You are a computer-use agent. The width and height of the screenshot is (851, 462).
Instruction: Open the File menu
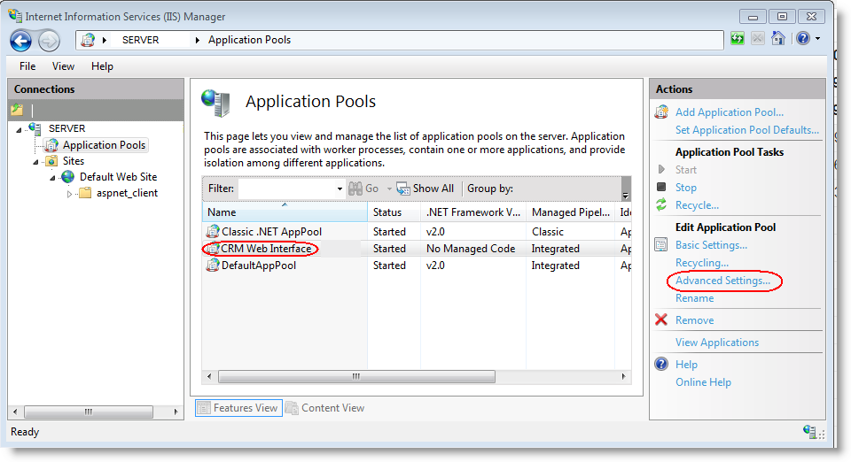(27, 66)
